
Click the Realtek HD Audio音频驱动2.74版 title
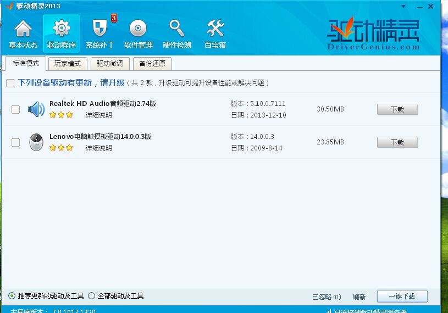(103, 104)
